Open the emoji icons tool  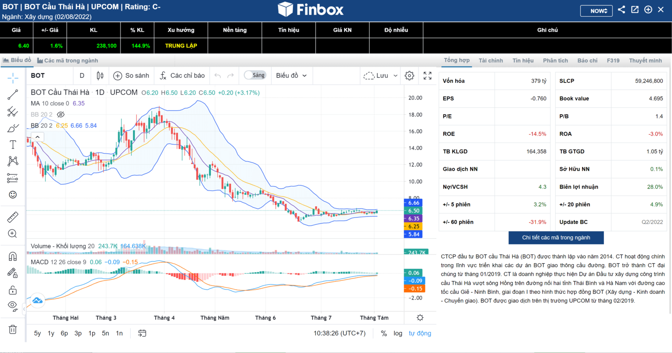coord(13,195)
